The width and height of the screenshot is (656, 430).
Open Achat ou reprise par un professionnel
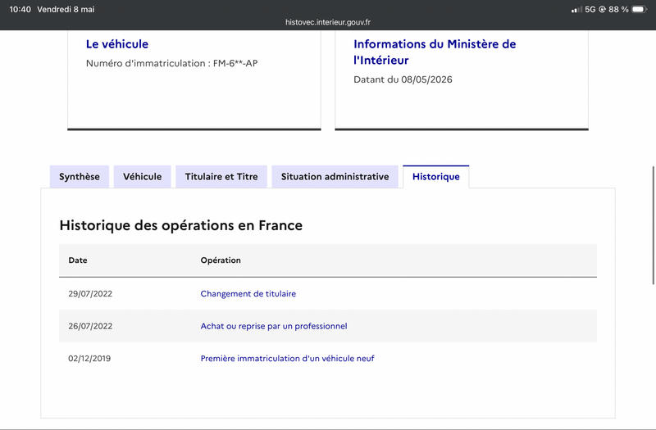point(274,326)
